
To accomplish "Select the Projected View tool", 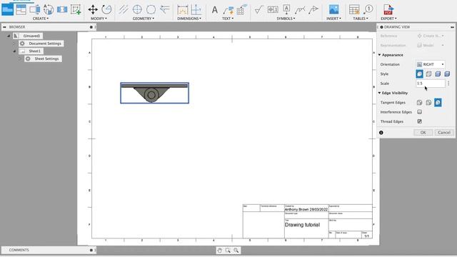I will coord(21,9).
